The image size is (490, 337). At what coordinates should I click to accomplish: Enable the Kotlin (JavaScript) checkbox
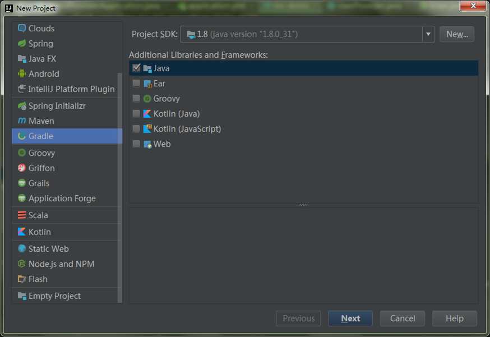click(x=136, y=128)
